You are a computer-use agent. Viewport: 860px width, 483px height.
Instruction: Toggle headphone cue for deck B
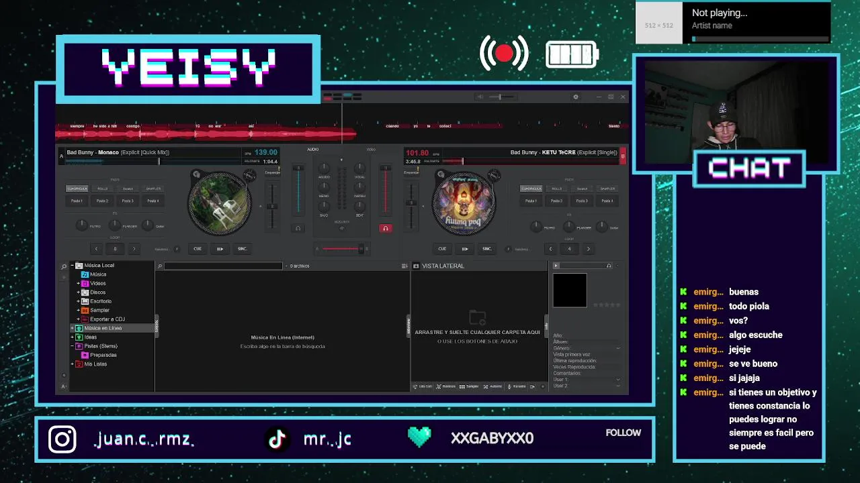tap(385, 228)
